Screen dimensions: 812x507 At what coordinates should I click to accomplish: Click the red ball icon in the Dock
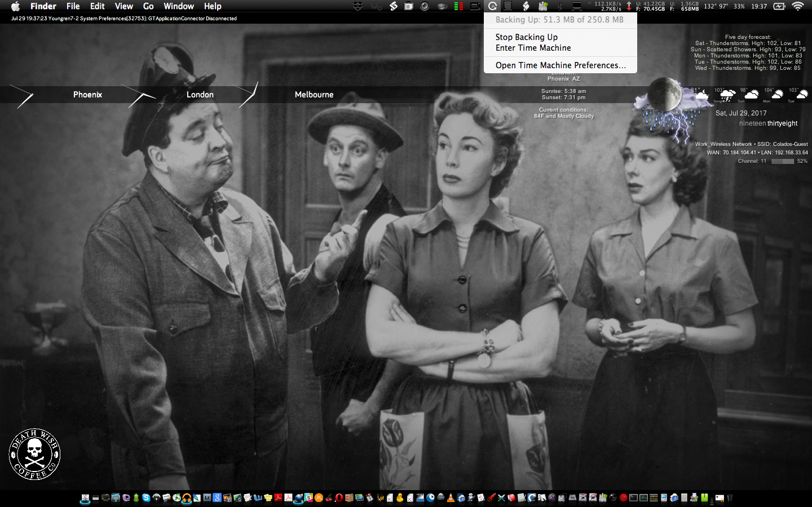[623, 498]
